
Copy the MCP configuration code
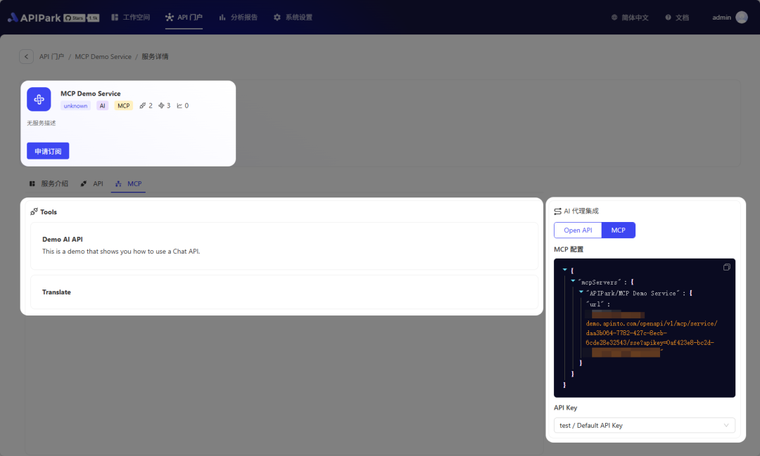pos(726,267)
